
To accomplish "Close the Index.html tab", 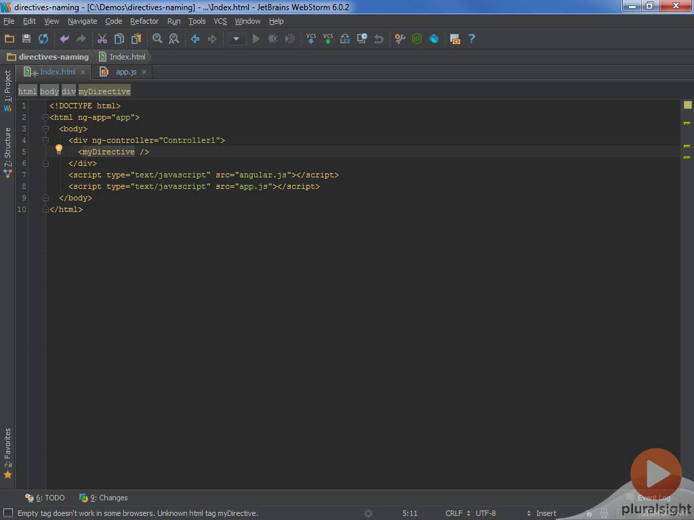I will [83, 72].
